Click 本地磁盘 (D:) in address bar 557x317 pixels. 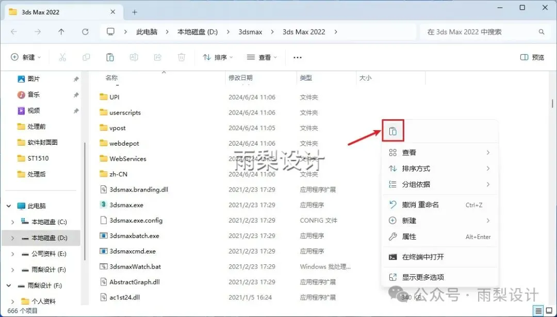click(198, 31)
